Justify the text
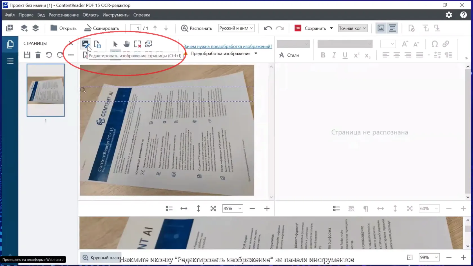Screen dimensions: 473x266 pyautogui.click(x=420, y=55)
